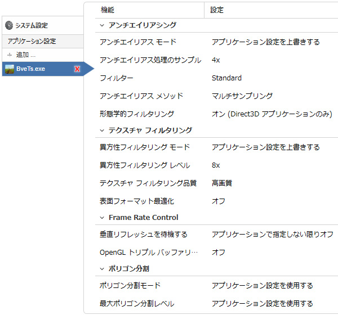Click the 異方性フィルタリング レベル label

[x=145, y=165]
